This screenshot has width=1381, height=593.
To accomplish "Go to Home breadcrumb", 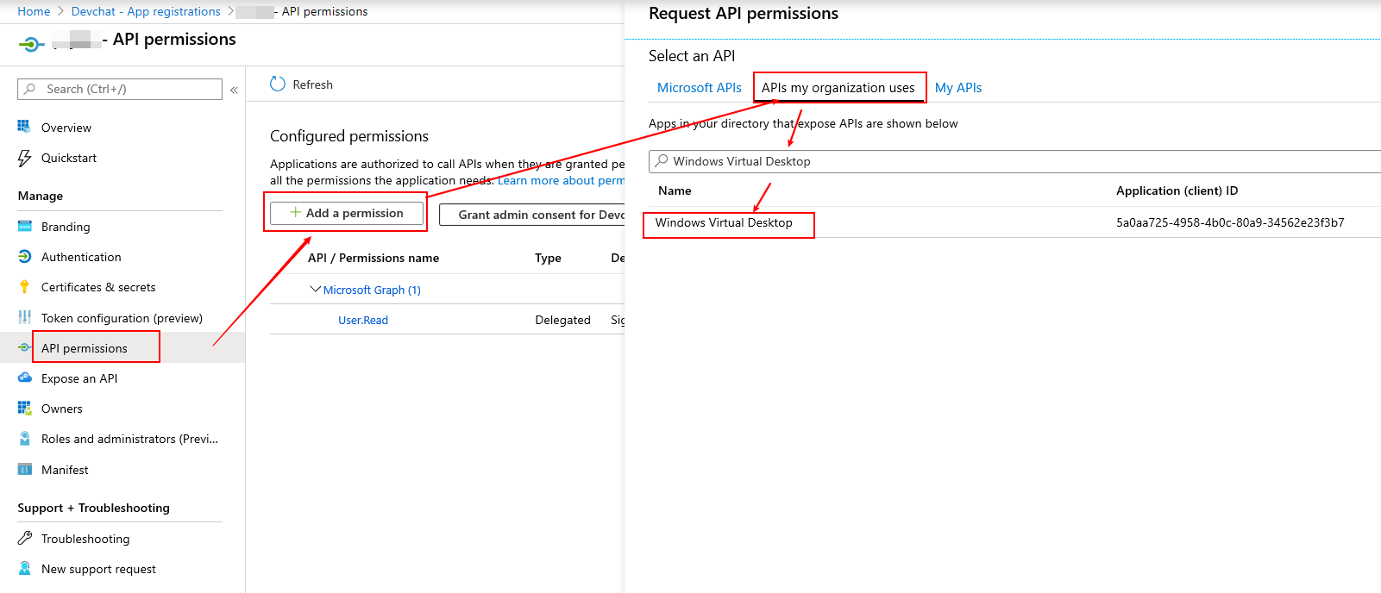I will coord(34,11).
